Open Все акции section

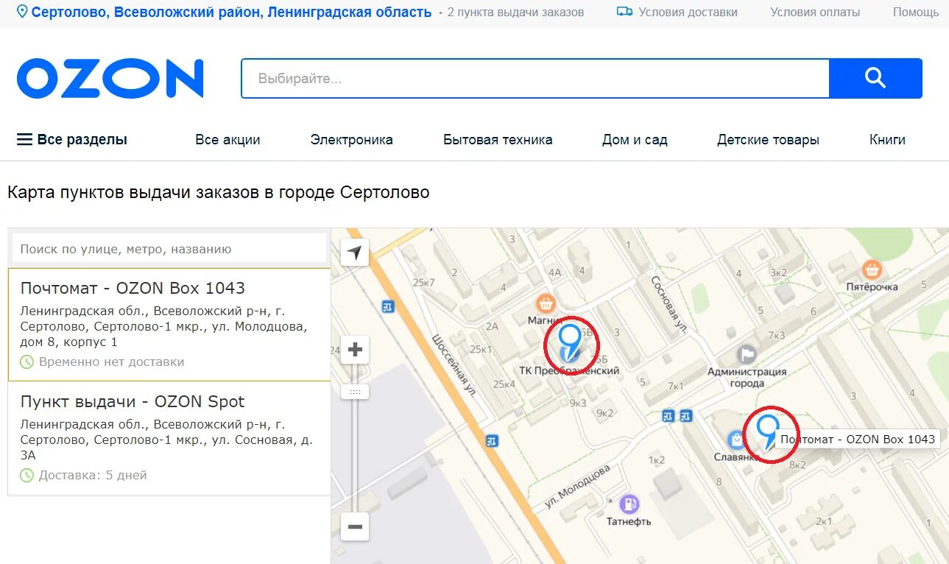point(227,139)
